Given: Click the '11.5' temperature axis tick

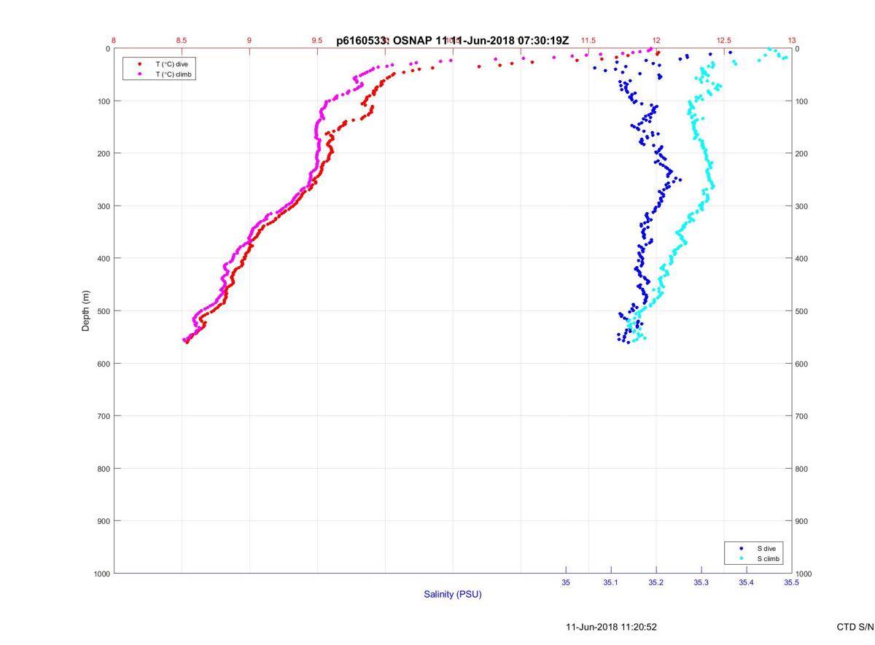Looking at the screenshot, I should [x=588, y=41].
